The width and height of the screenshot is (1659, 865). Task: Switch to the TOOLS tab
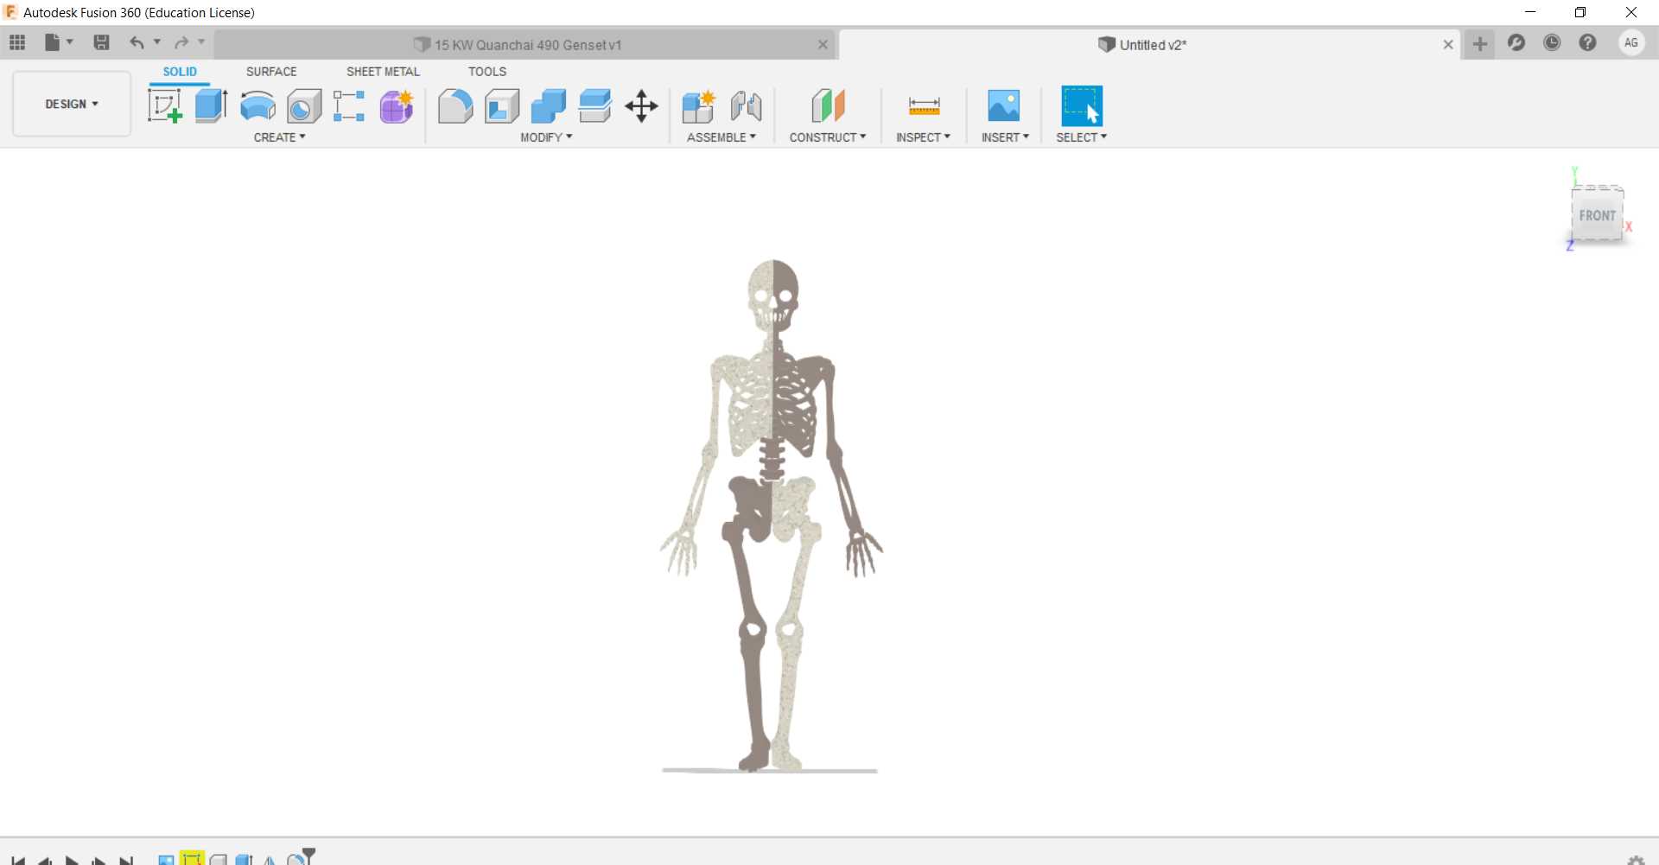coord(487,72)
